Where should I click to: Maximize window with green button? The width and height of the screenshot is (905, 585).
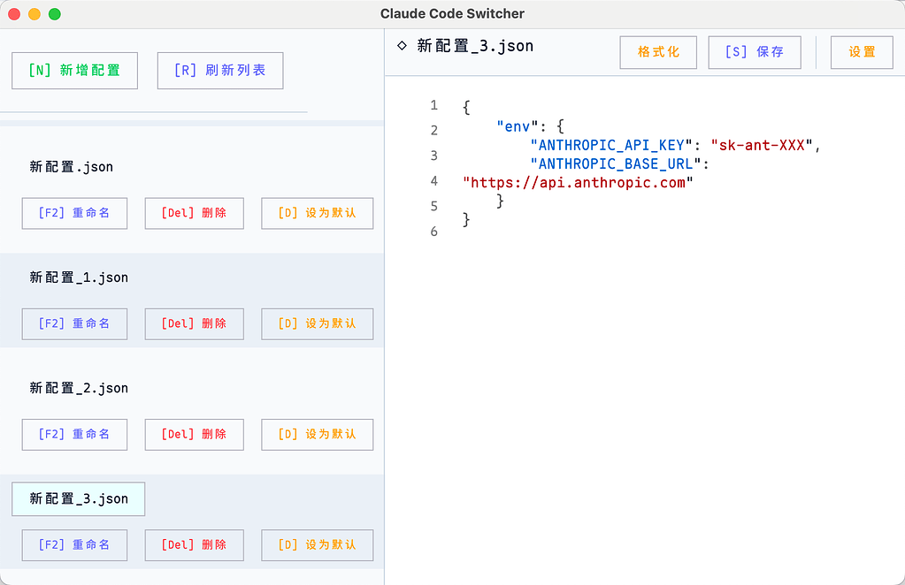(55, 14)
